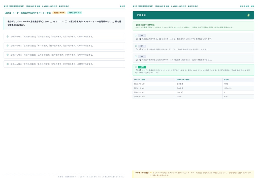Click the @"様" example cell
The height and width of the screenshot is (183, 258).
(238, 97)
